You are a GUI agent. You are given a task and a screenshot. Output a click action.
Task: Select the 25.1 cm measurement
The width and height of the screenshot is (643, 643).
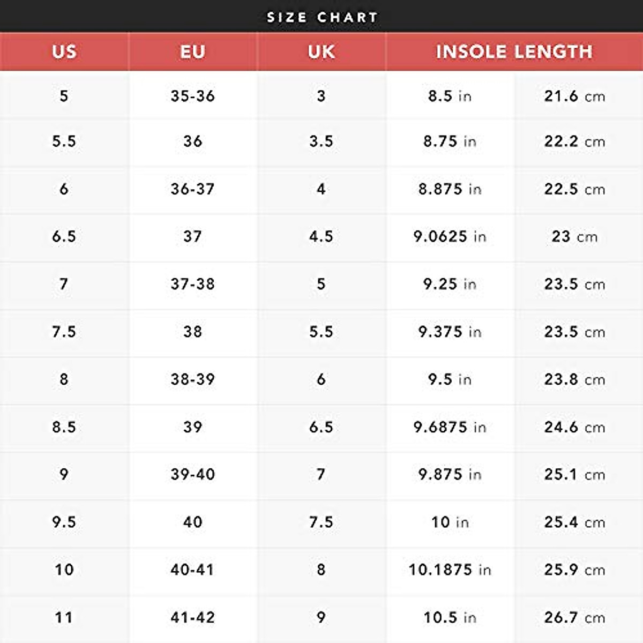point(574,474)
